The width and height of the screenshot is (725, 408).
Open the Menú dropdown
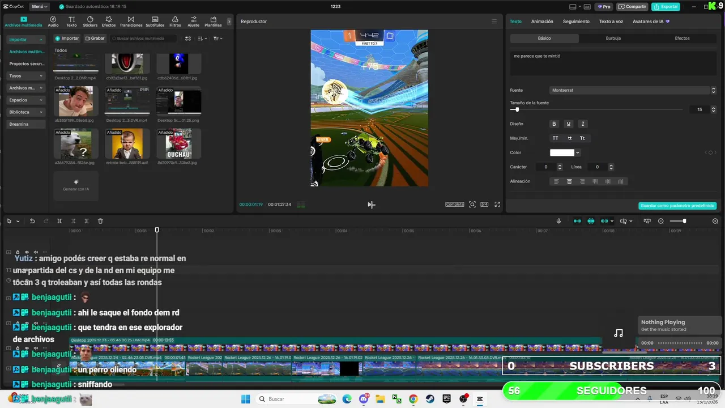coord(39,7)
